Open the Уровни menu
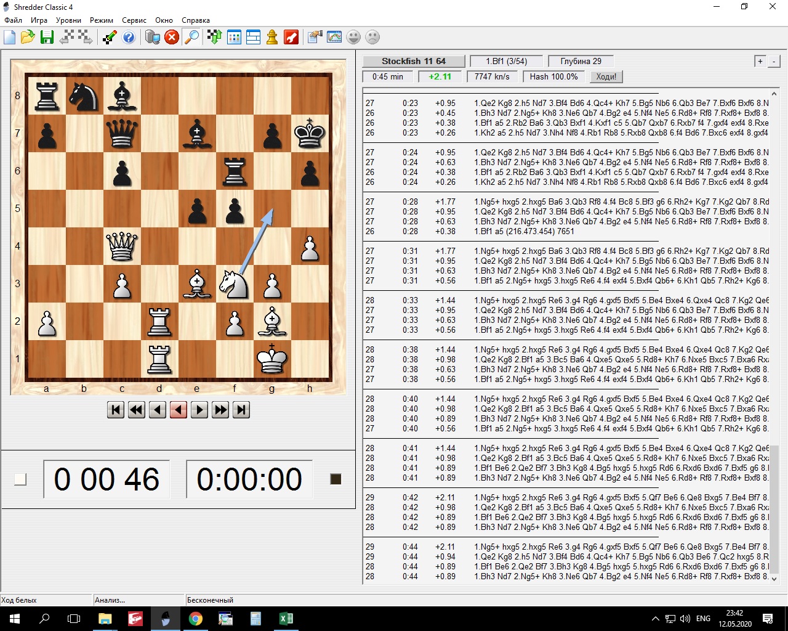Screen dimensions: 788x631 point(68,20)
